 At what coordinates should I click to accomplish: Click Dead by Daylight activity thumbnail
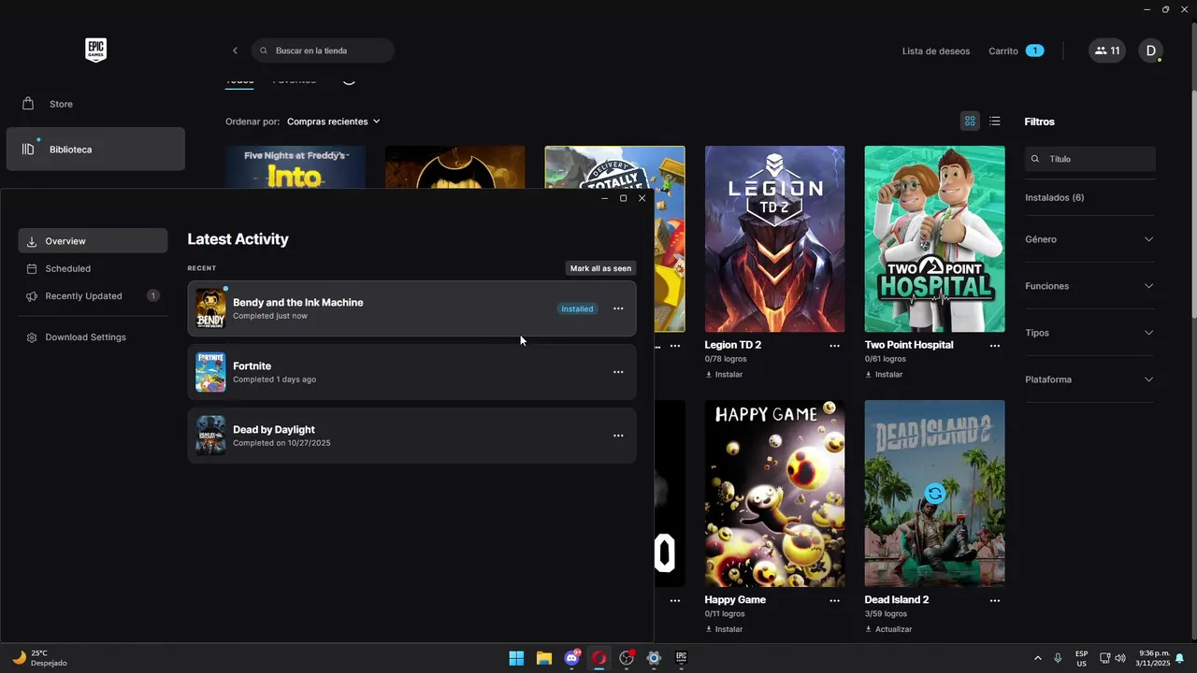pyautogui.click(x=210, y=436)
